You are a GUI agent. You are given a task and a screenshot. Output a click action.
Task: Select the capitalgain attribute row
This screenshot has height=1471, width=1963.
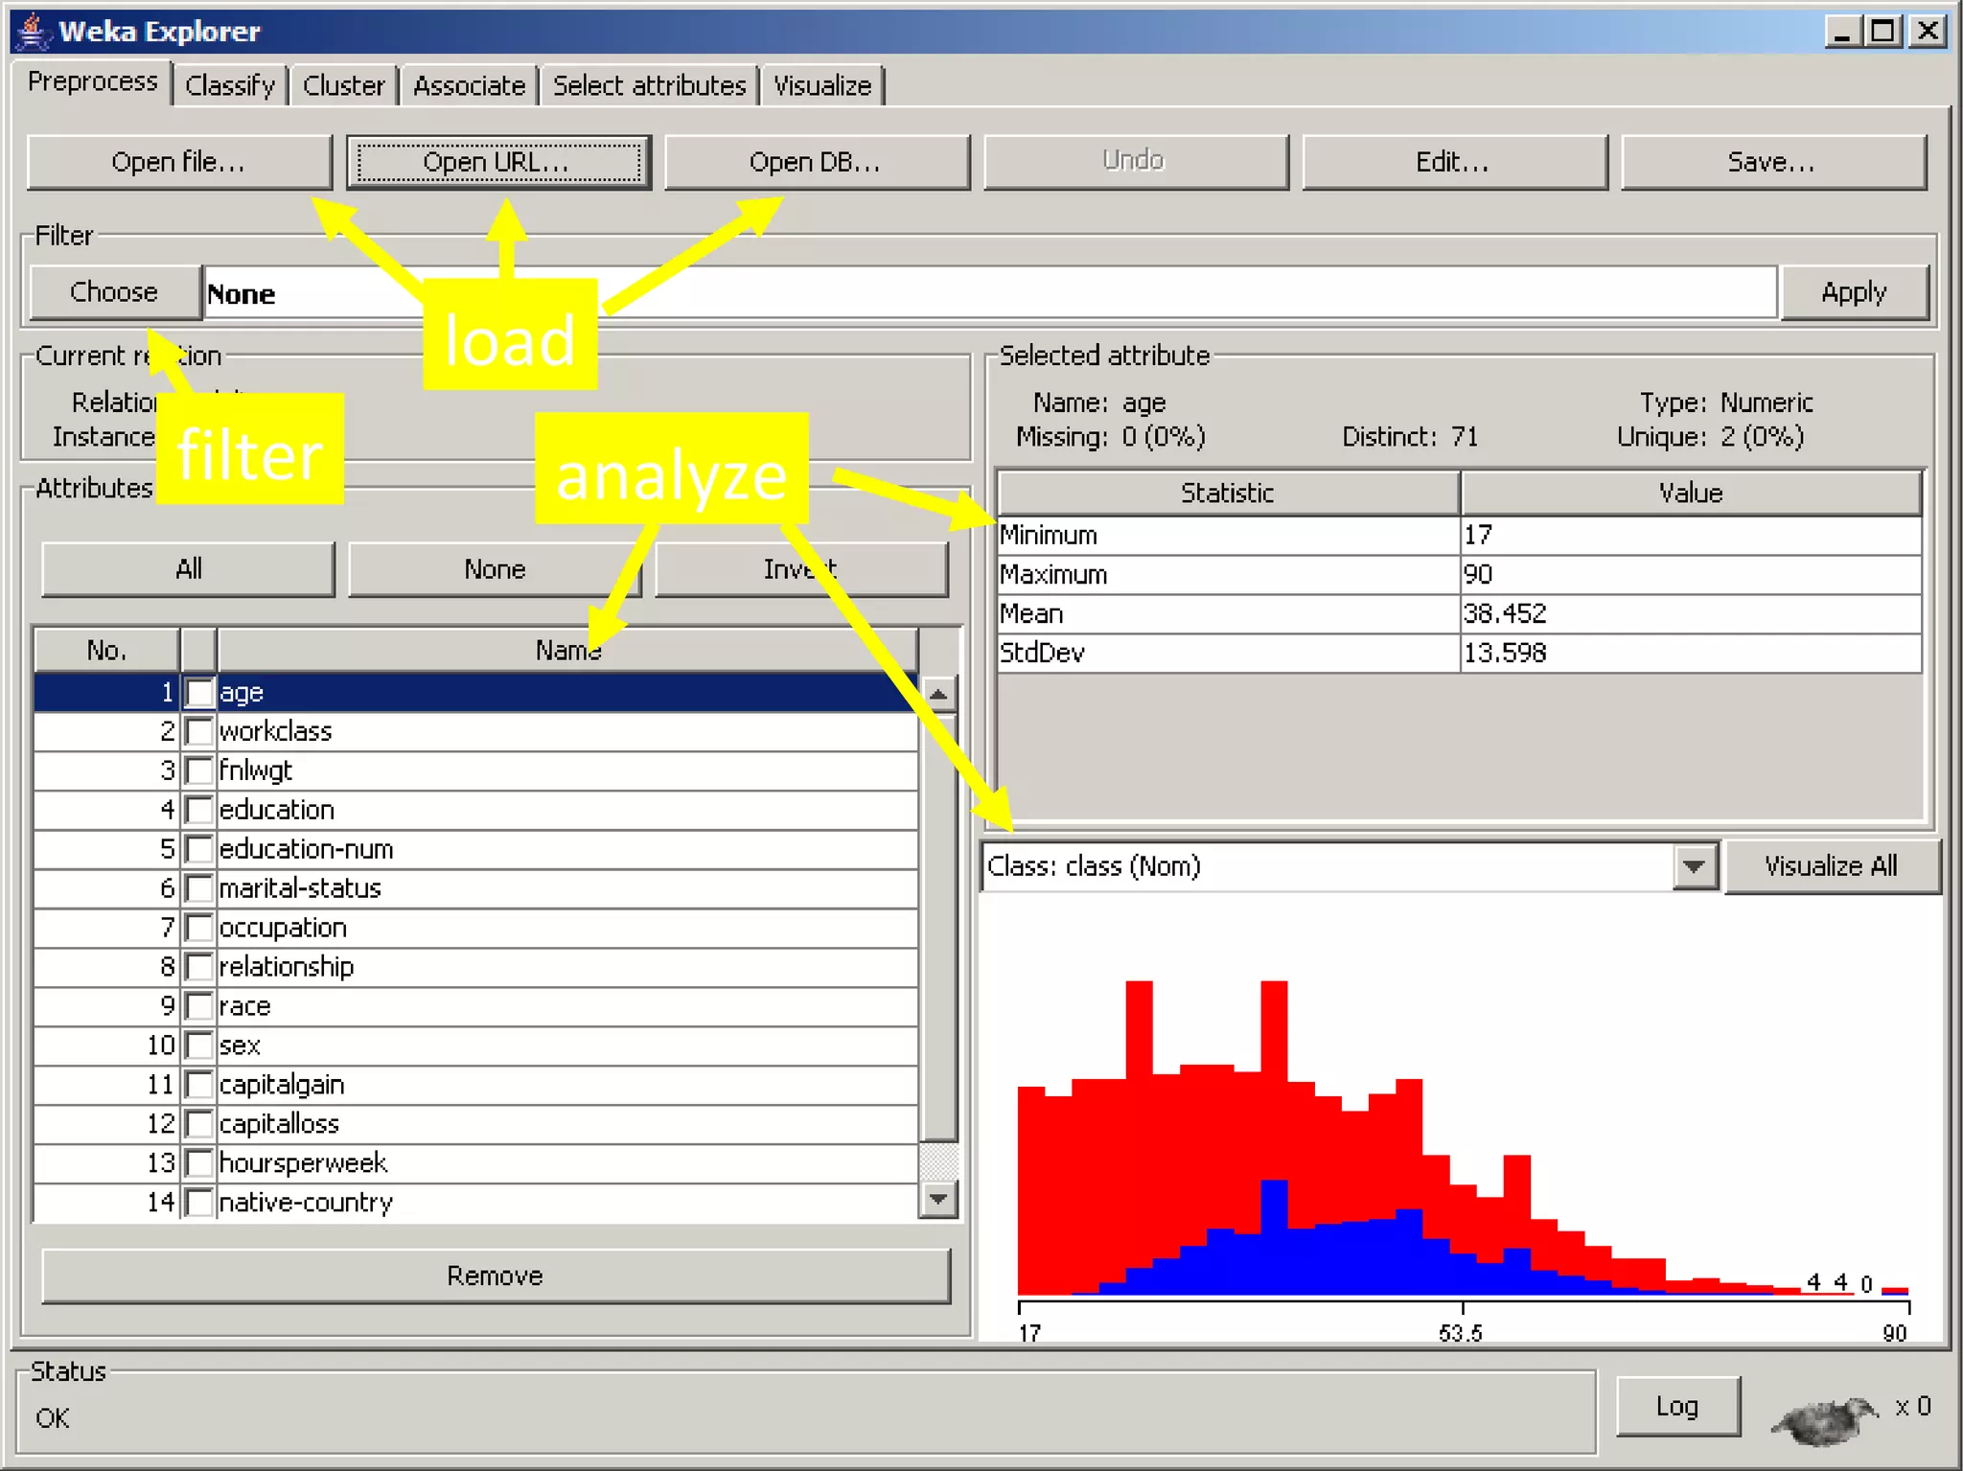(475, 1085)
